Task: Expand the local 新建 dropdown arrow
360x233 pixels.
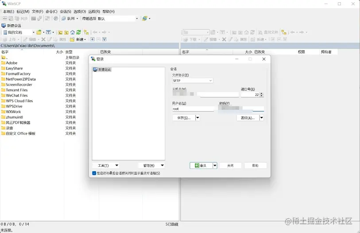Action: [85, 39]
